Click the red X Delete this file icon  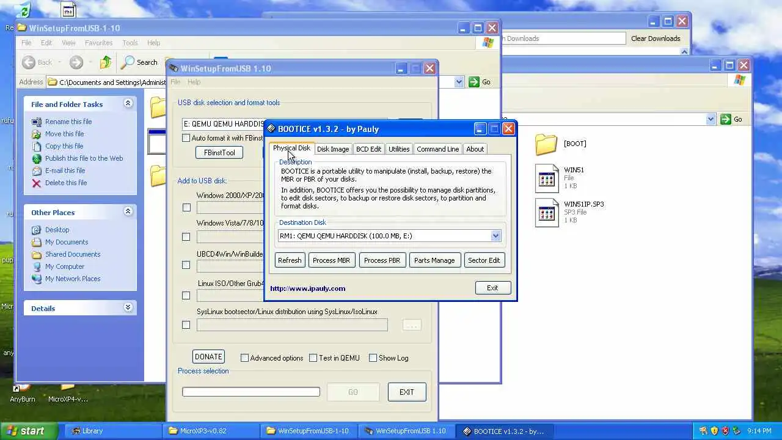click(x=37, y=183)
